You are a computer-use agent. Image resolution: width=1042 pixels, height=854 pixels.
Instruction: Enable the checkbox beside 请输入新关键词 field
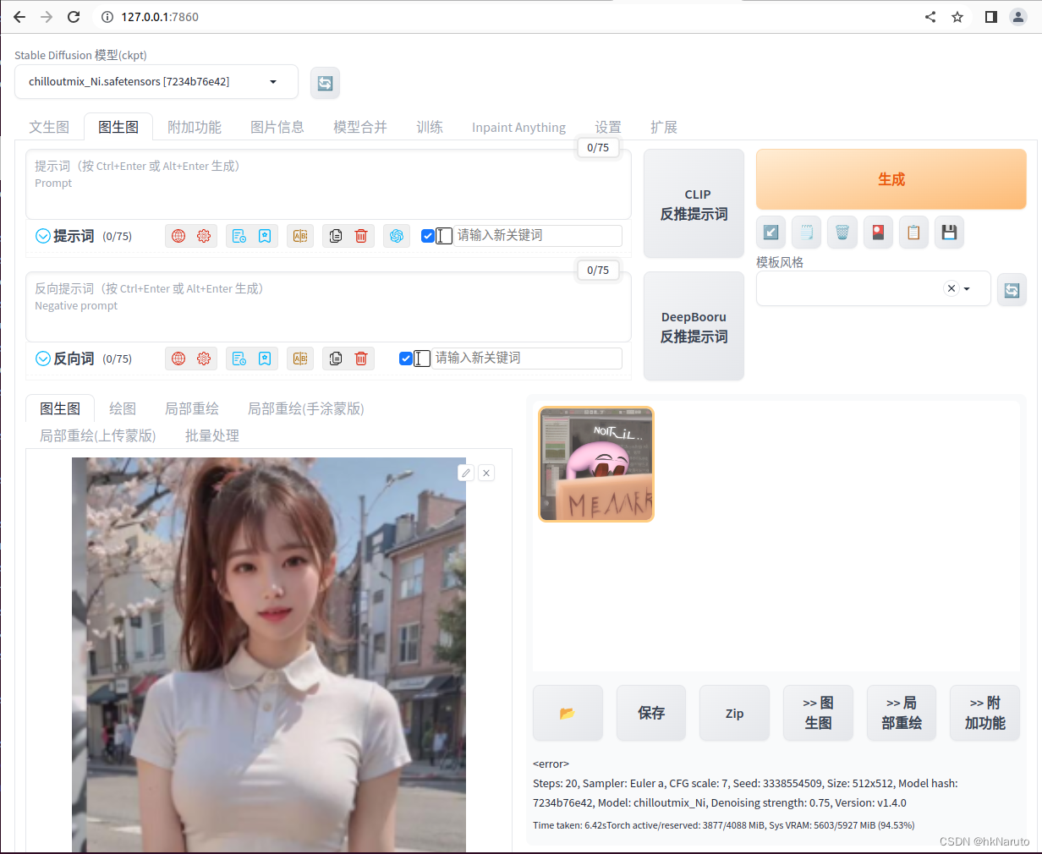point(428,236)
